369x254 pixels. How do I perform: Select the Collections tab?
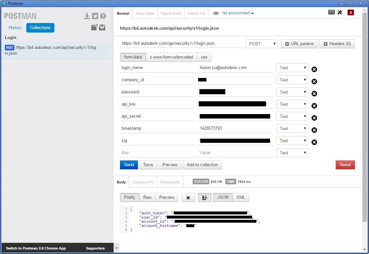click(x=40, y=28)
